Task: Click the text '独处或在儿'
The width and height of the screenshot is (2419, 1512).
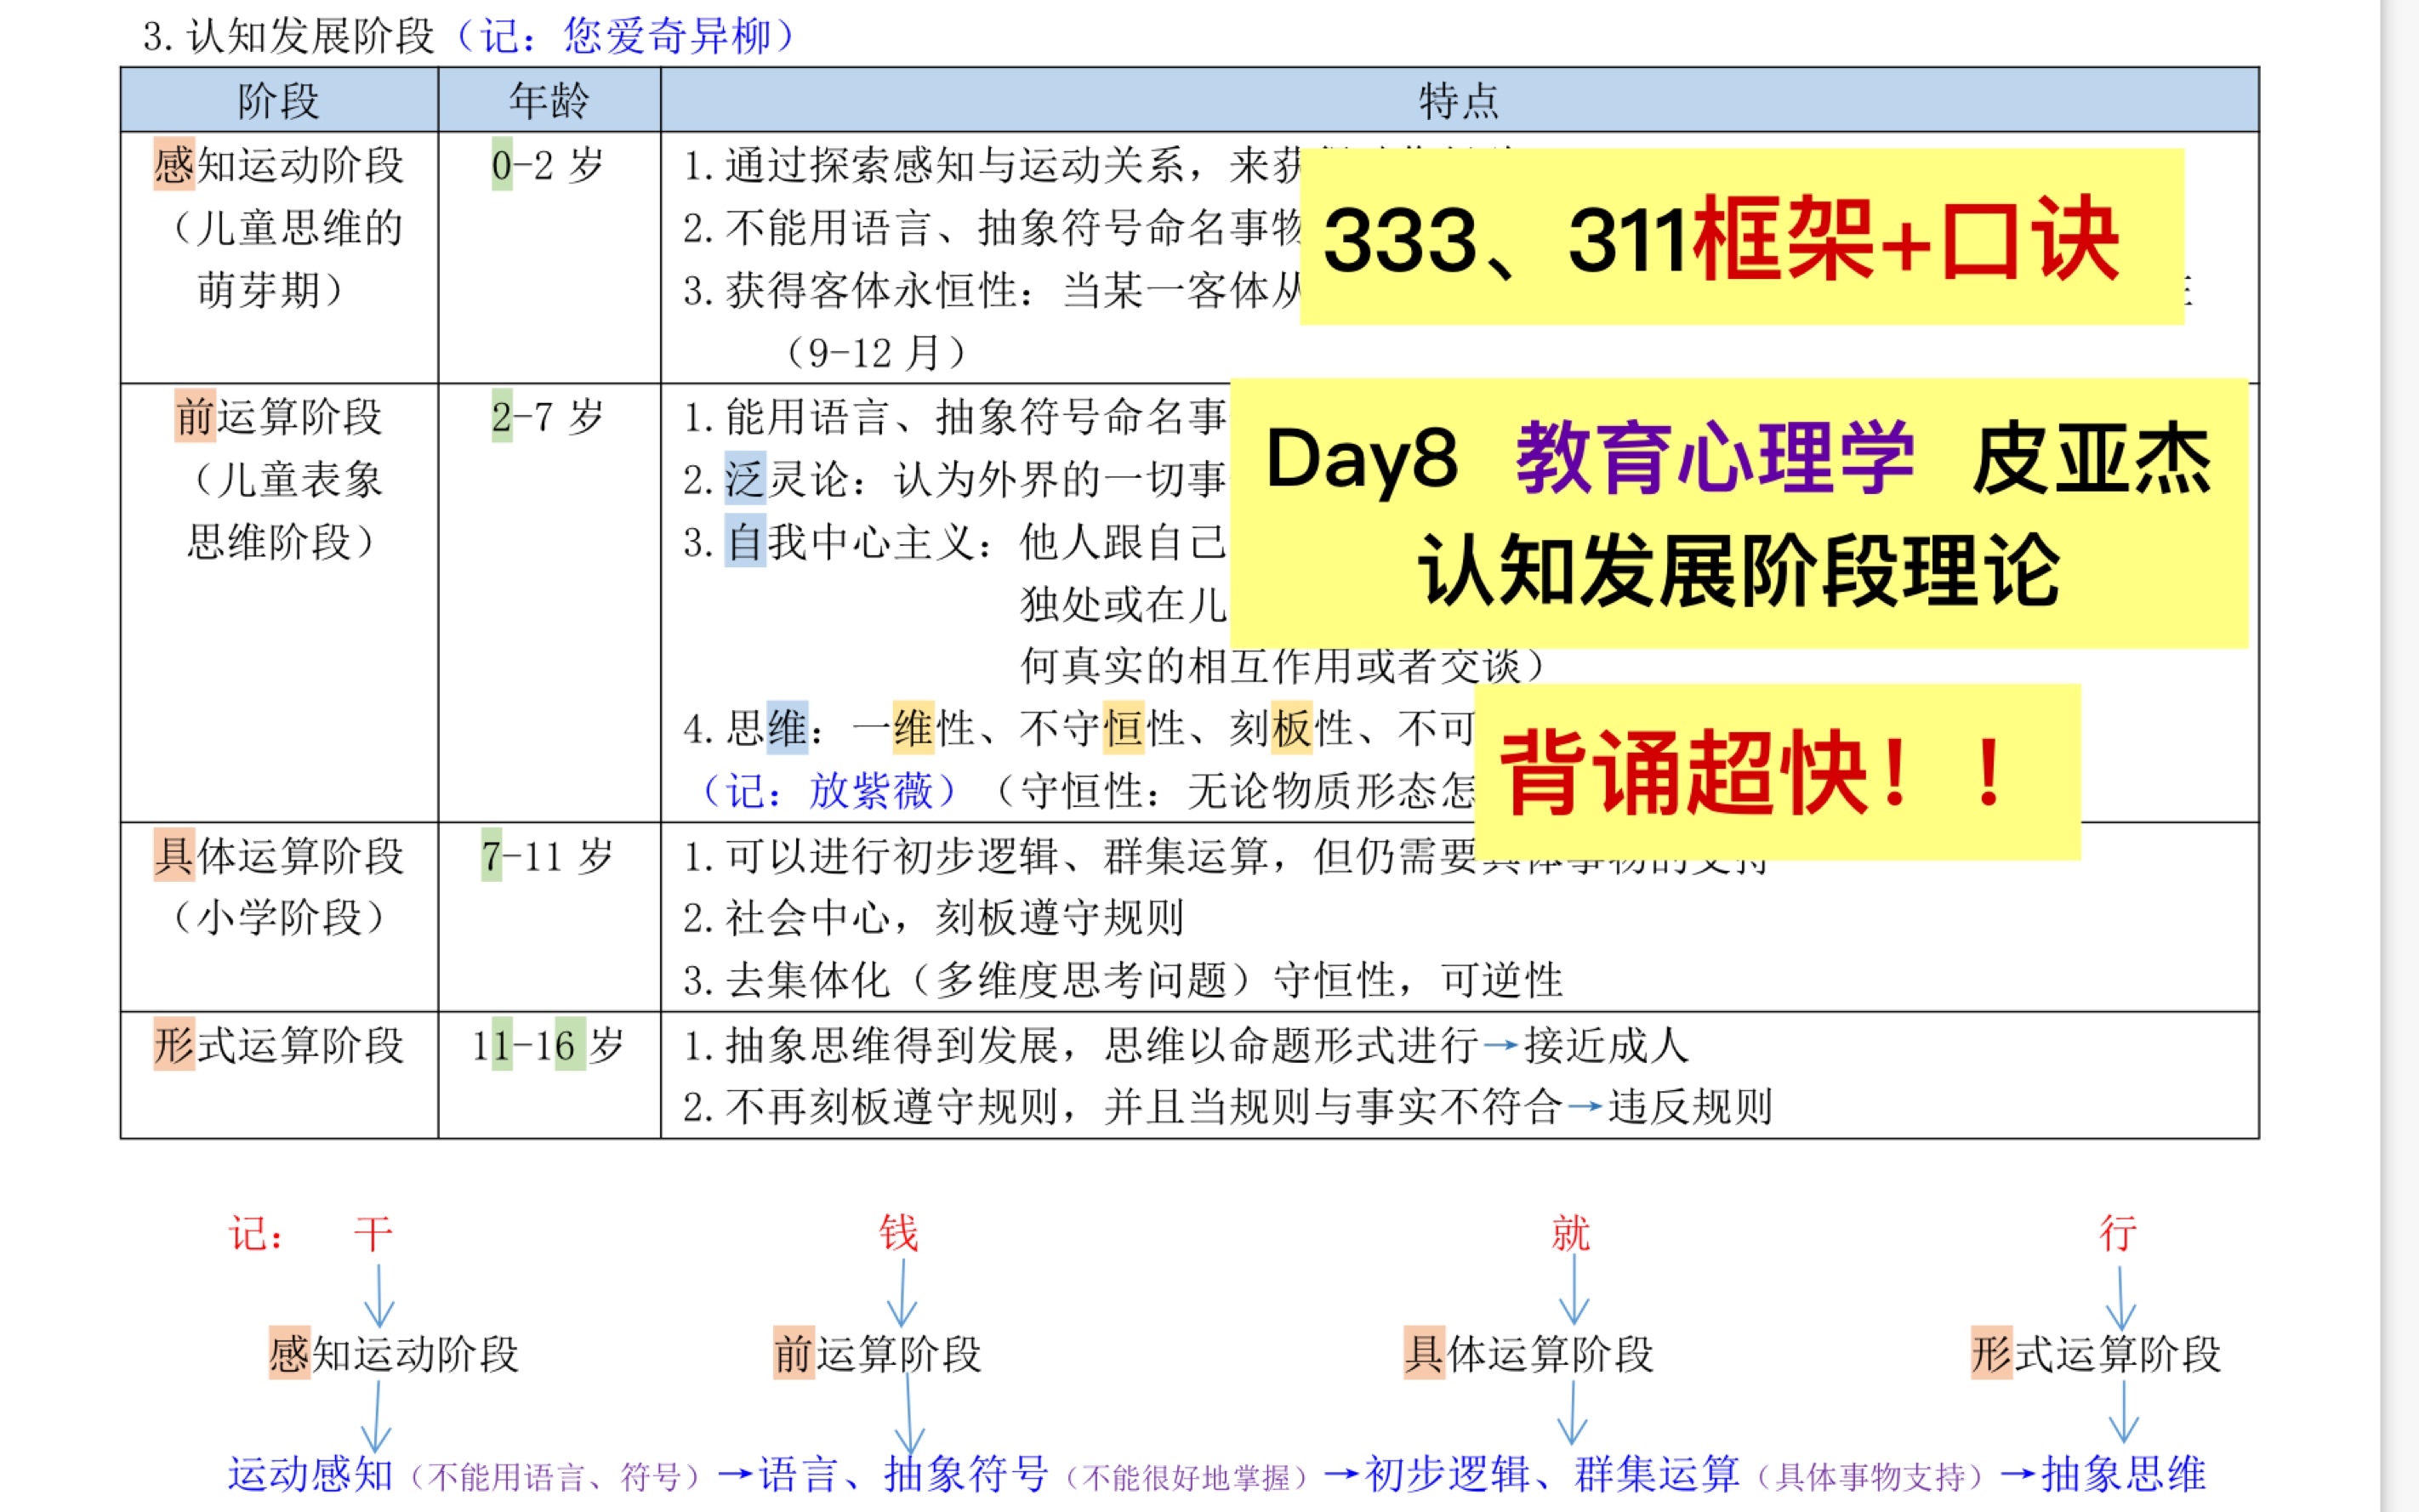Action: pyautogui.click(x=1124, y=604)
